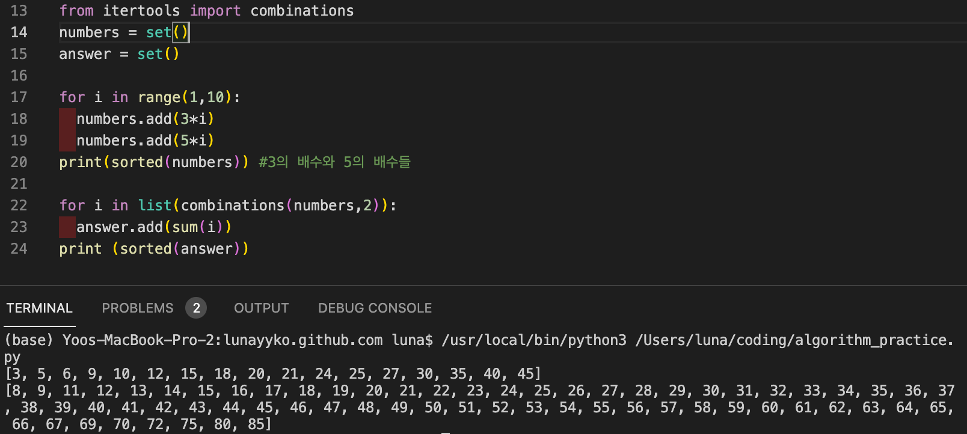Image resolution: width=967 pixels, height=434 pixels.
Task: Open the DEBUG CONSOLE tab
Action: 375,308
